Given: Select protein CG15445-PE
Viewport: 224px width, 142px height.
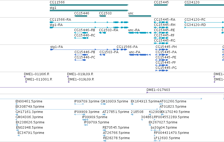Looking at the screenshot, I should [162, 60].
